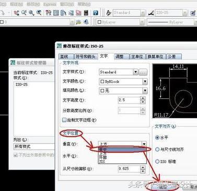This screenshot has width=197, height=191.
Task: Enable the 绘制文字边框 checkbox
Action: pos(64,120)
